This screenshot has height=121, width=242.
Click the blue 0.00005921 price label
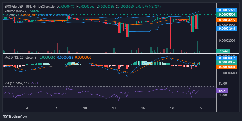(227, 10)
